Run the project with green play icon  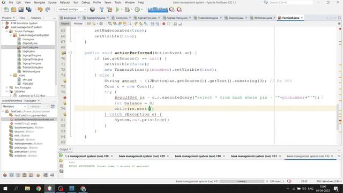coord(117,10)
